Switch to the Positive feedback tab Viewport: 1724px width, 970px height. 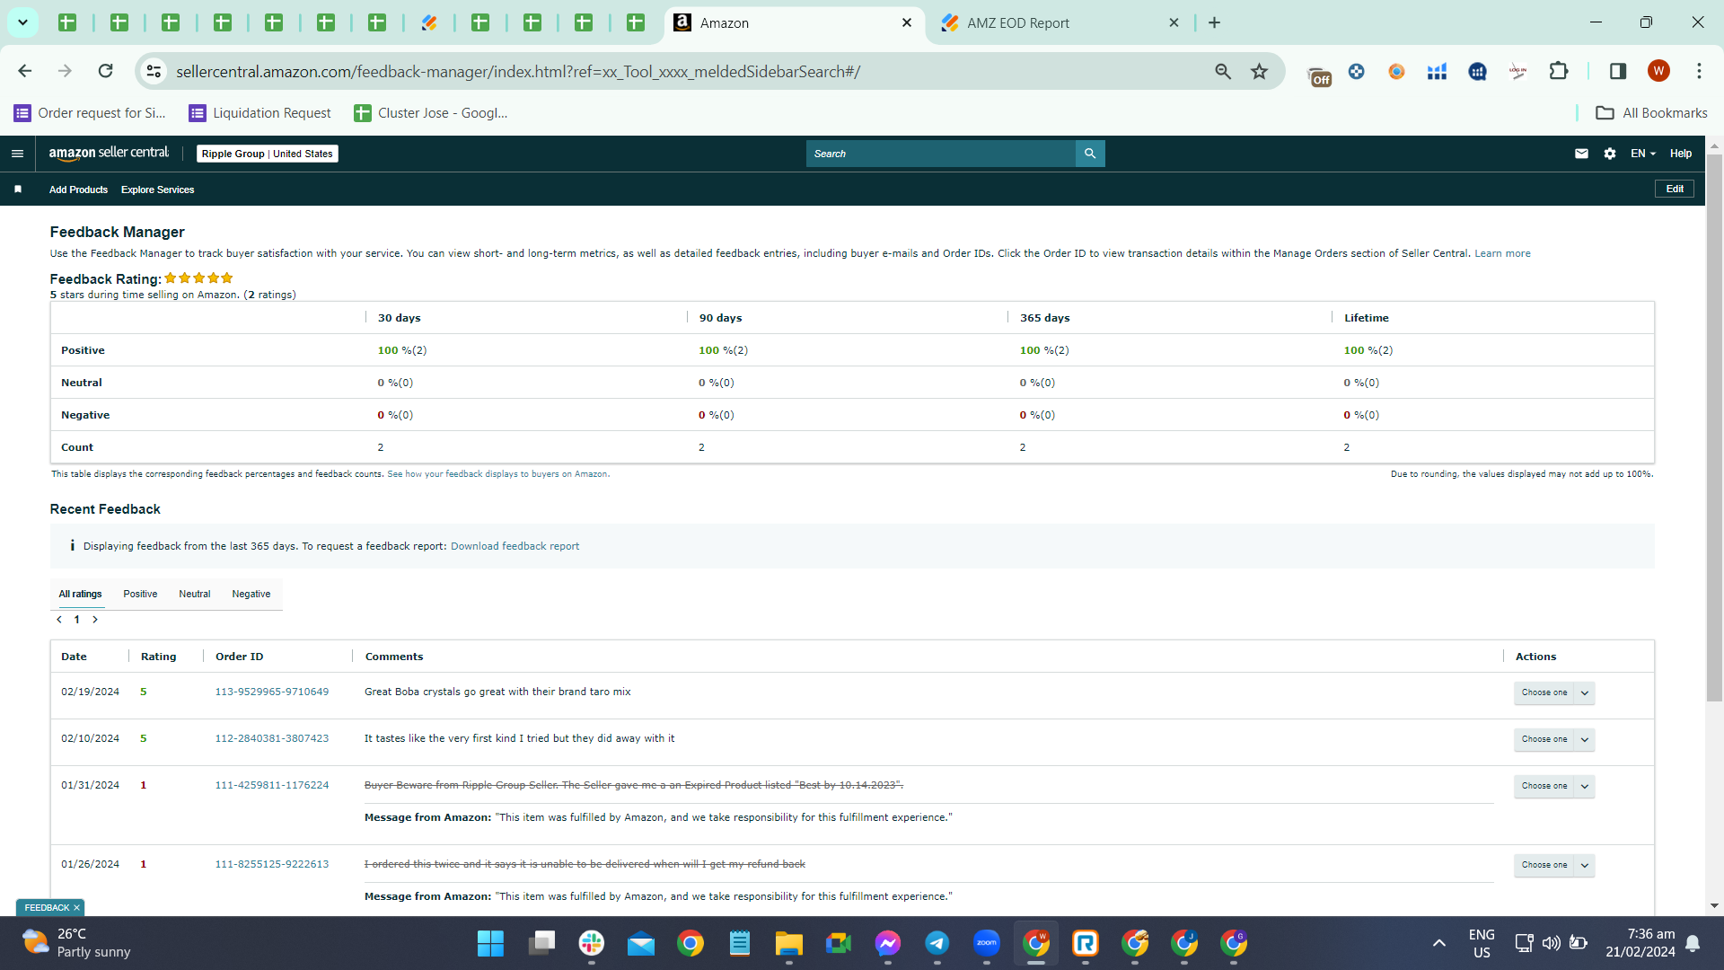coord(140,594)
